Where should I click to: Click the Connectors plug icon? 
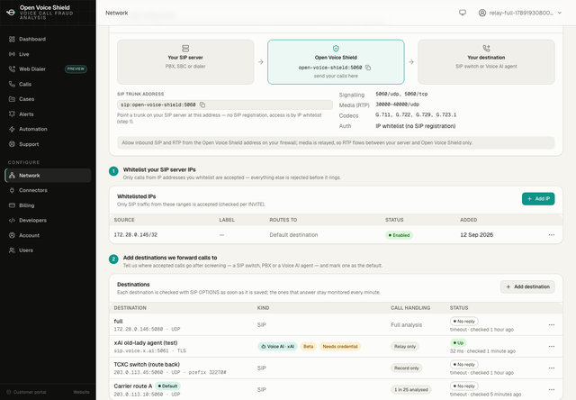click(x=12, y=190)
